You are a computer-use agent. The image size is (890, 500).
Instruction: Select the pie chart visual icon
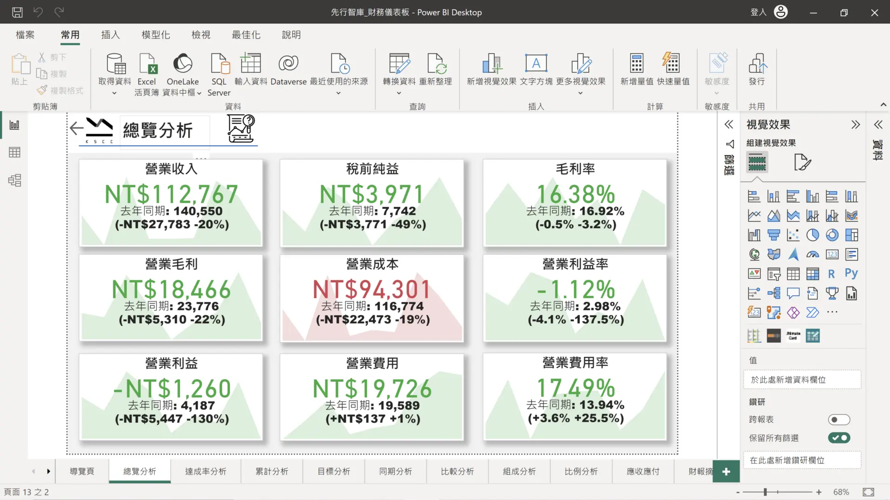(x=813, y=235)
